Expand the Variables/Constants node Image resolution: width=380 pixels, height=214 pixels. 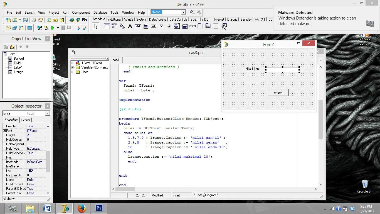[x=73, y=67]
